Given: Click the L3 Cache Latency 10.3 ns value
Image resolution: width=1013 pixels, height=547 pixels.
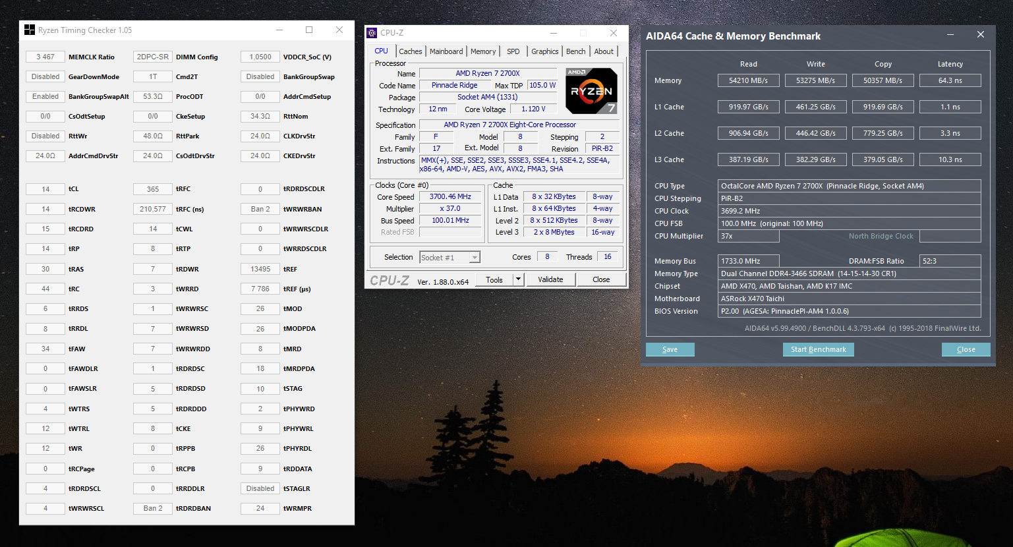Looking at the screenshot, I should pyautogui.click(x=950, y=159).
